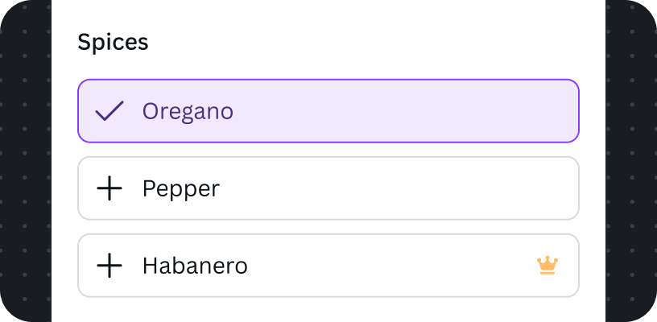Enable the Habanero spice option
The height and width of the screenshot is (322, 657).
point(328,266)
